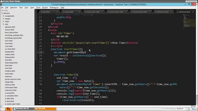Open the Tools menu

coord(38,8)
